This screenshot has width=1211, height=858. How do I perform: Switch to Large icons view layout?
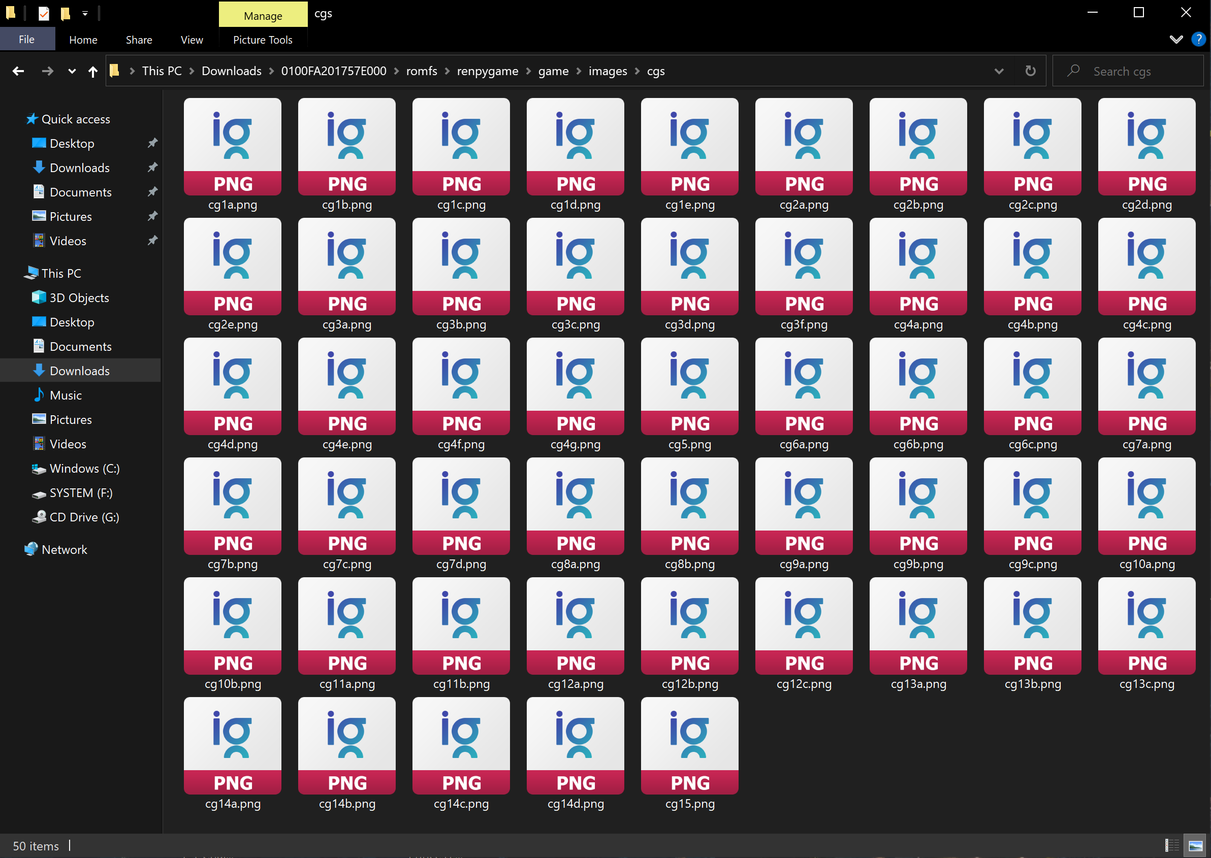[x=1195, y=845]
